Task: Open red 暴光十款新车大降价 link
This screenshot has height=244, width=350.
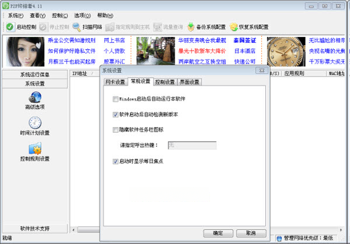Action: tap(202, 51)
